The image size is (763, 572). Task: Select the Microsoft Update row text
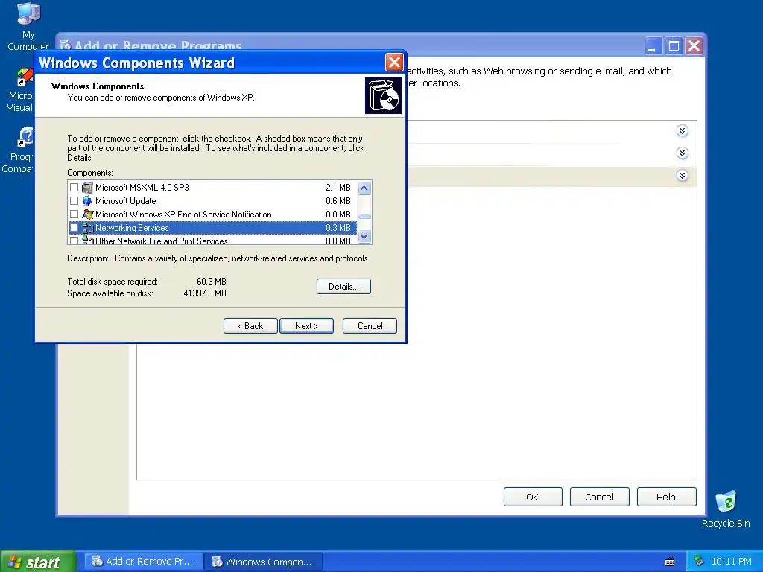click(x=125, y=201)
